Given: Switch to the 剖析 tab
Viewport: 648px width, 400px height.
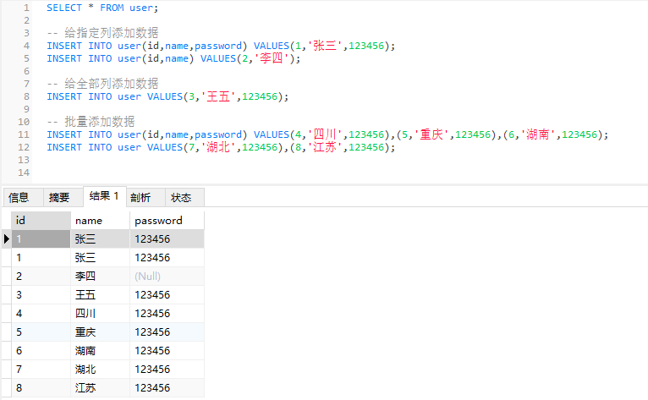Looking at the screenshot, I should [145, 198].
